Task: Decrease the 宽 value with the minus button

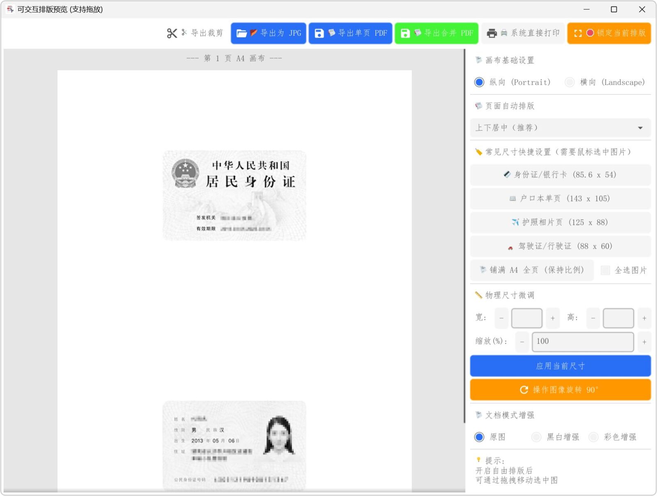Action: pyautogui.click(x=502, y=318)
